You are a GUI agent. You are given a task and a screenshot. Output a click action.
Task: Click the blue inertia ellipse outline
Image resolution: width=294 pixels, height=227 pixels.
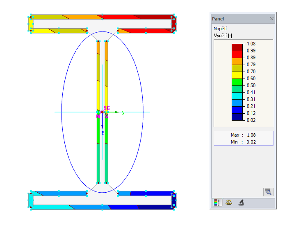tap(62, 112)
